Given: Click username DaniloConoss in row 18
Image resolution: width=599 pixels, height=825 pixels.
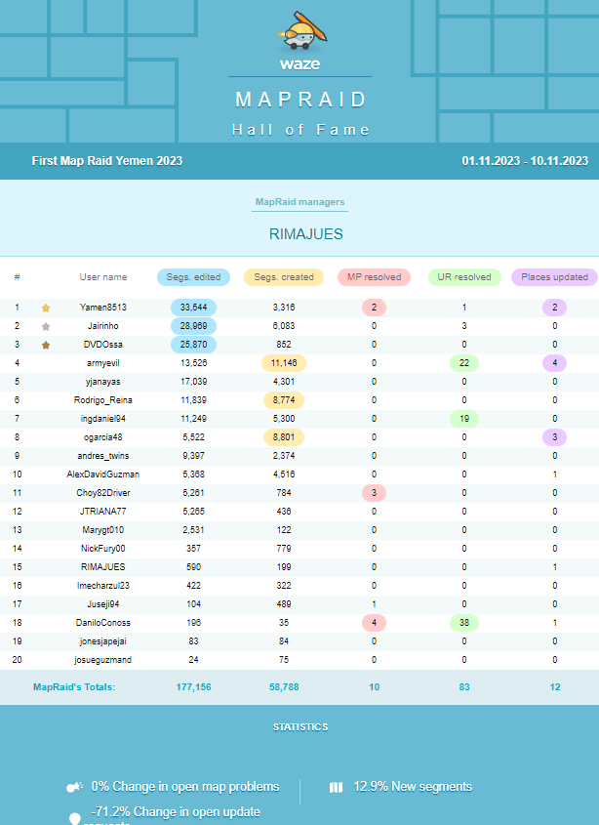Looking at the screenshot, I should (x=103, y=622).
